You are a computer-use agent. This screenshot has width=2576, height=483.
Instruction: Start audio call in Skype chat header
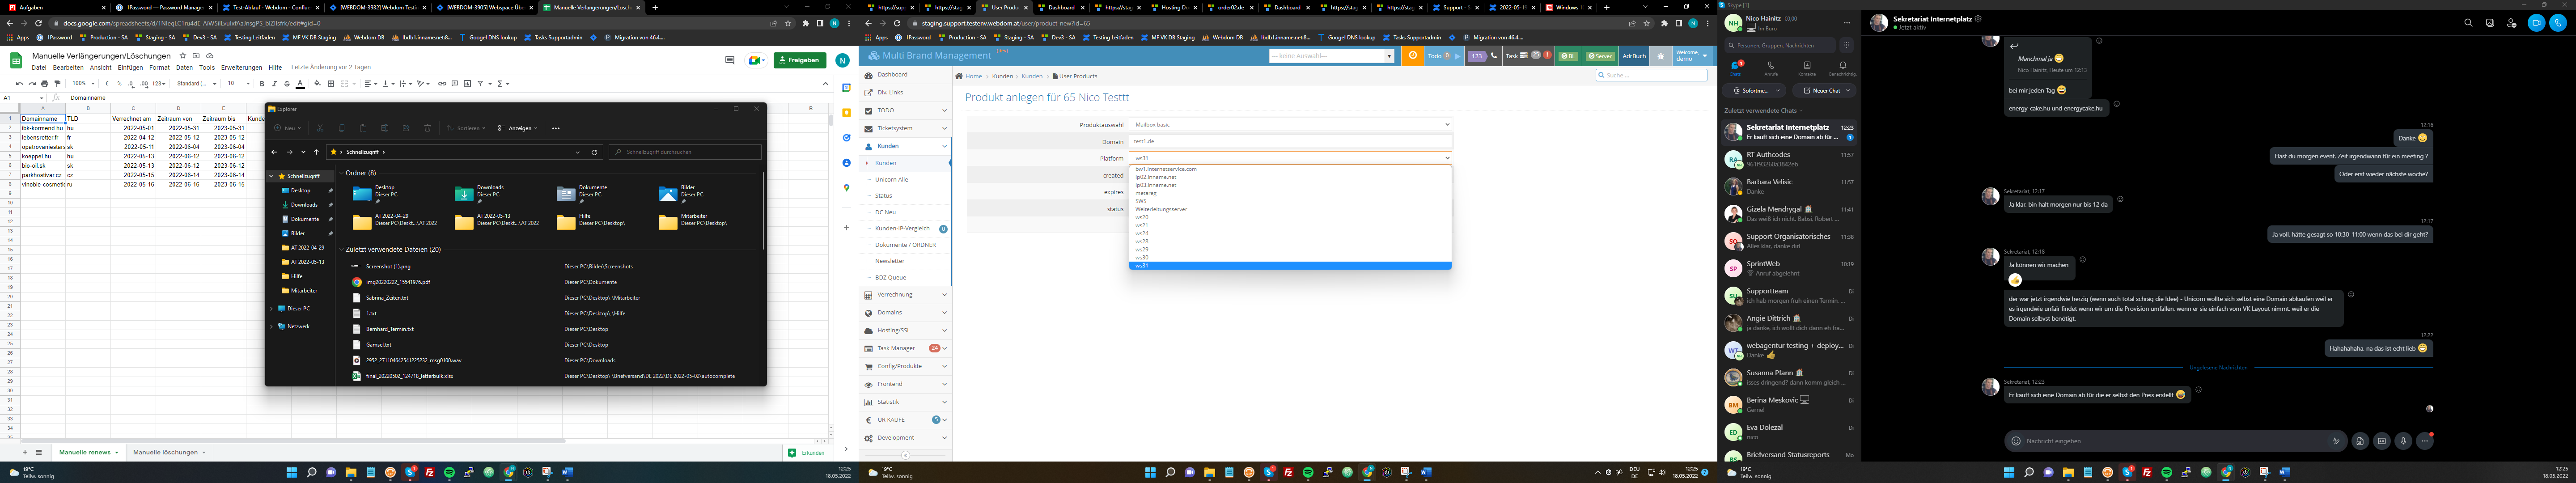2558,23
